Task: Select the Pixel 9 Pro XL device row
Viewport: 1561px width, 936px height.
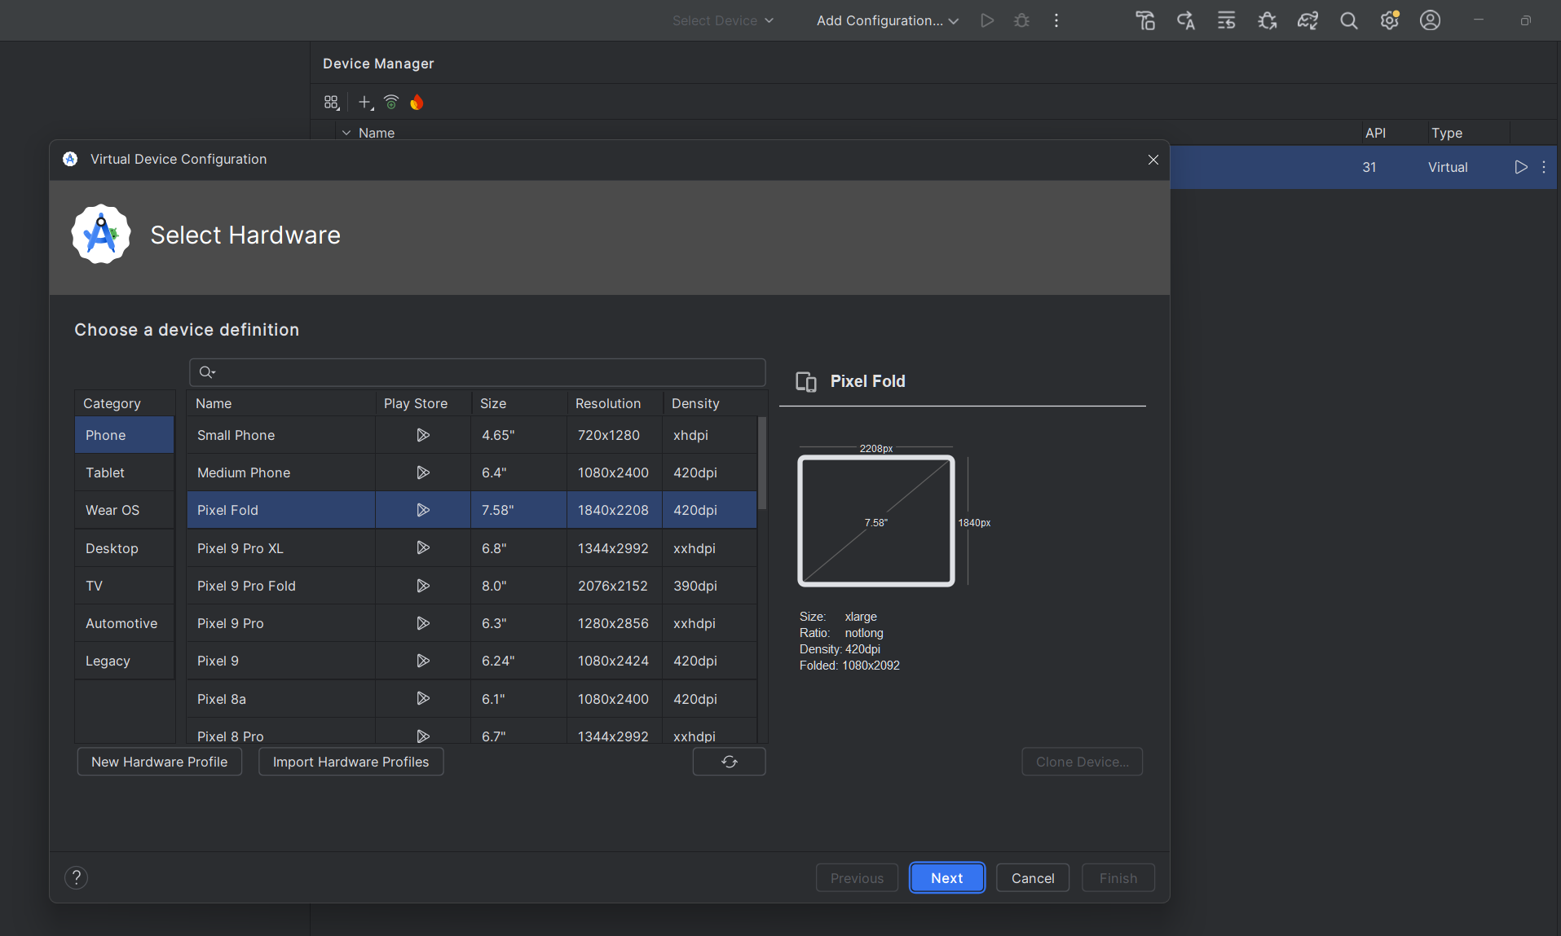Action: (x=472, y=548)
